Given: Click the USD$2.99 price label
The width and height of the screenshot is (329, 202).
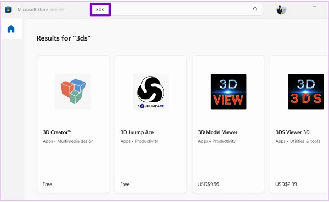Looking at the screenshot, I should [286, 184].
